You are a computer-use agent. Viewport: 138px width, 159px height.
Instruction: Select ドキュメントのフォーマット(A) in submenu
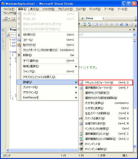coord(106,82)
